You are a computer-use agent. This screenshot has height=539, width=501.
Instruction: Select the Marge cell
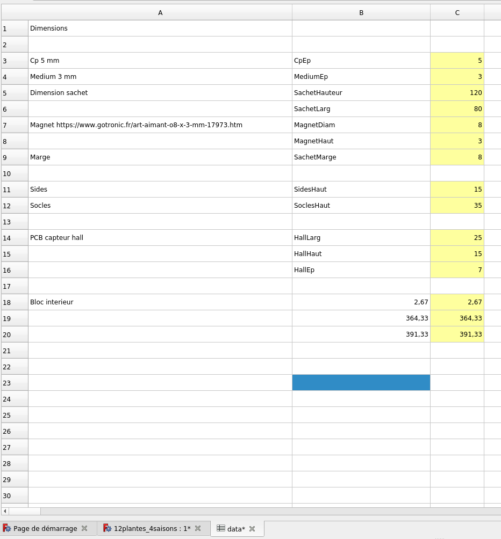pos(160,157)
